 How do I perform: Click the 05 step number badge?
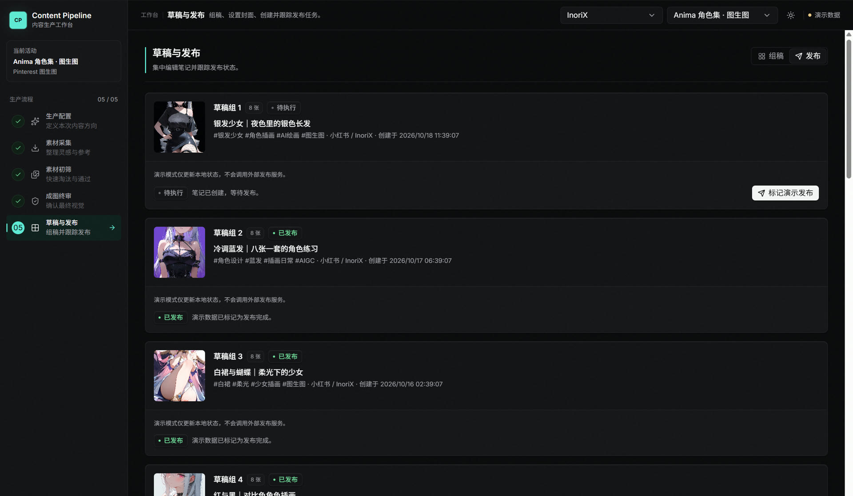(18, 228)
